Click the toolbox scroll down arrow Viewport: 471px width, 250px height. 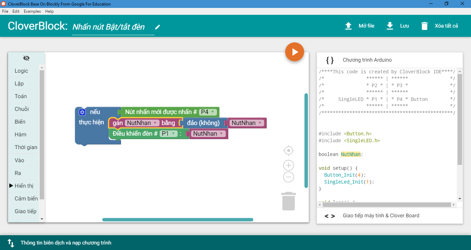(x=42, y=219)
